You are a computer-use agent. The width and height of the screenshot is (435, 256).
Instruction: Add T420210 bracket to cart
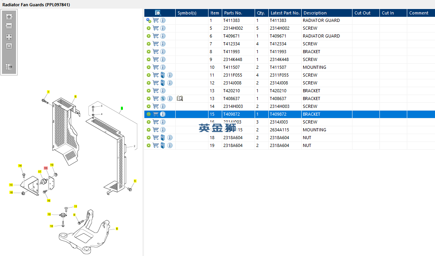click(x=156, y=91)
